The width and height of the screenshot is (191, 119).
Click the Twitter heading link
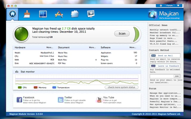coord(68,97)
